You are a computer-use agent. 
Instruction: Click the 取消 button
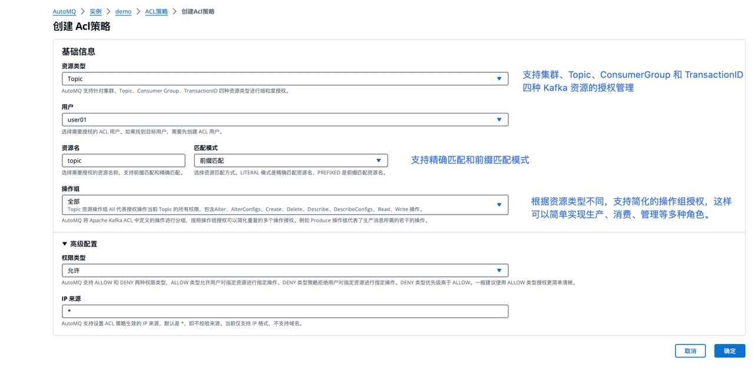[x=690, y=351]
